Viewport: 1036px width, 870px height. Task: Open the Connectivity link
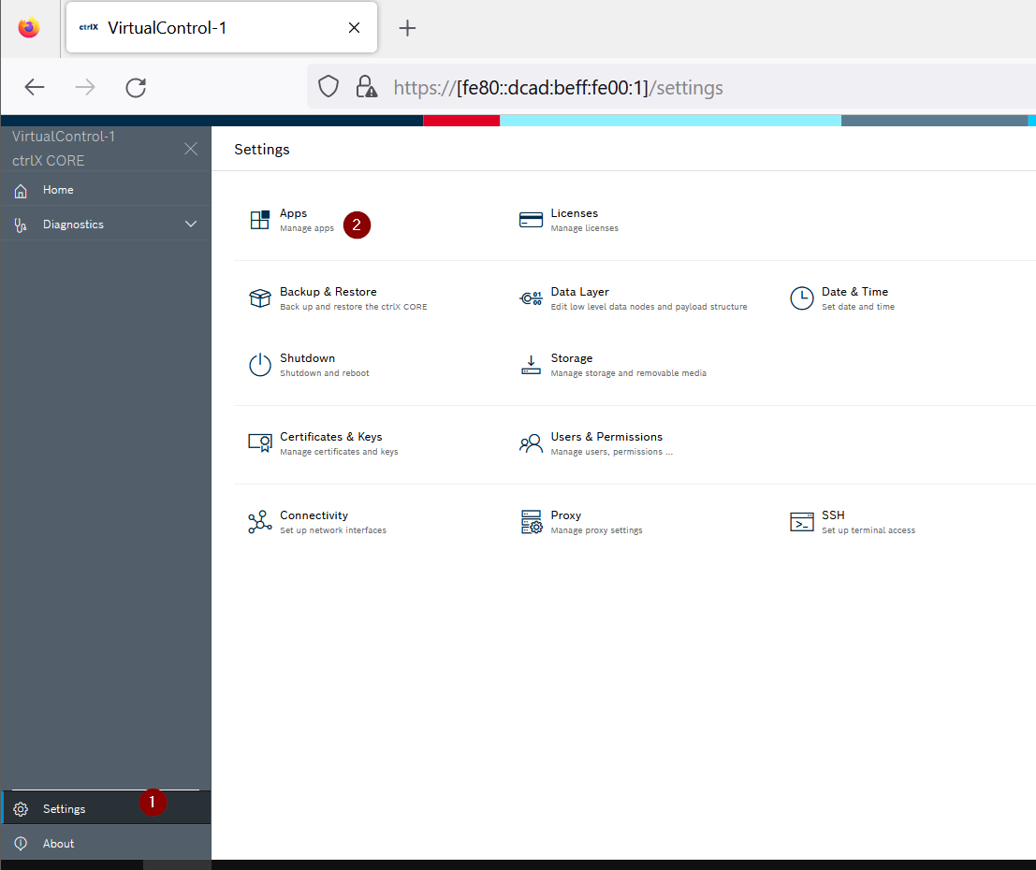(x=314, y=515)
